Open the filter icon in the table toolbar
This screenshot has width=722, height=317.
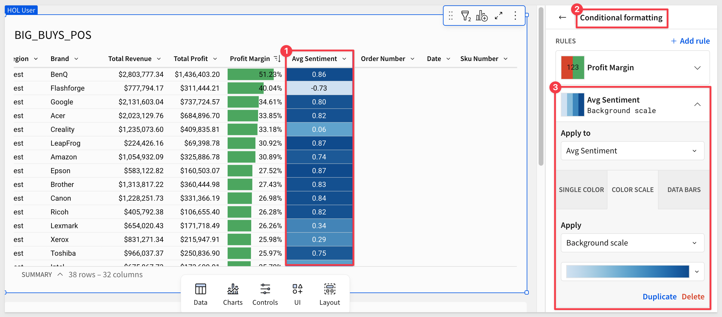tap(466, 16)
